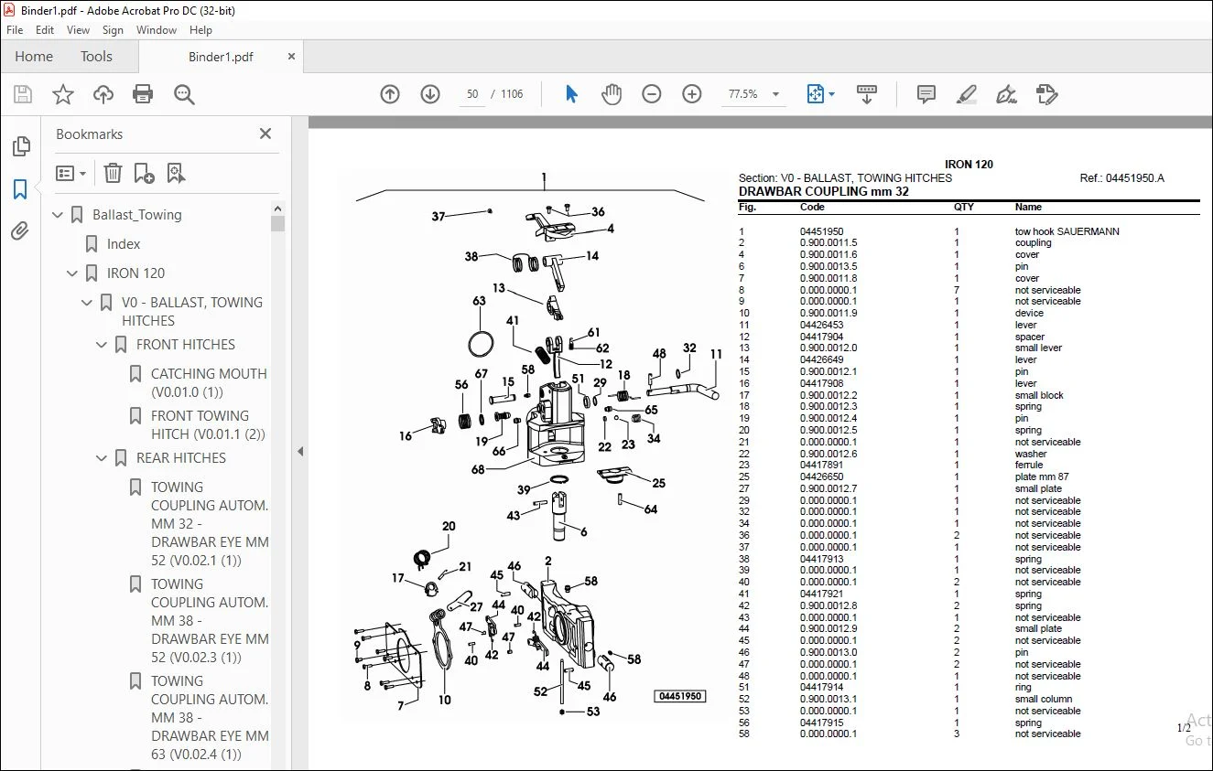Open the Sign menu

click(114, 30)
